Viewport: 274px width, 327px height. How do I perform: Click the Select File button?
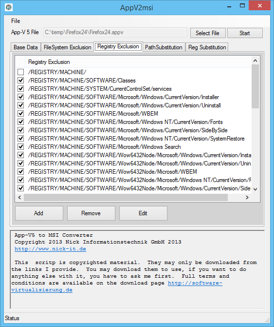pos(208,33)
